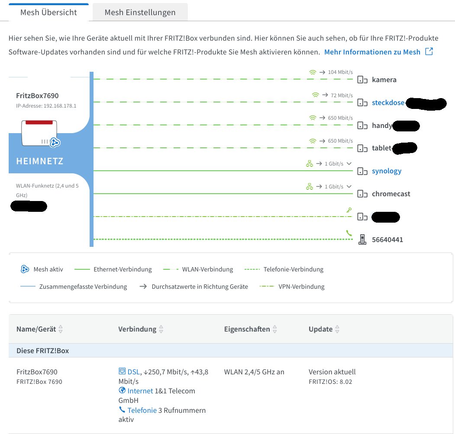
Task: Click the Mesh active badge on router image
Action: [55, 142]
